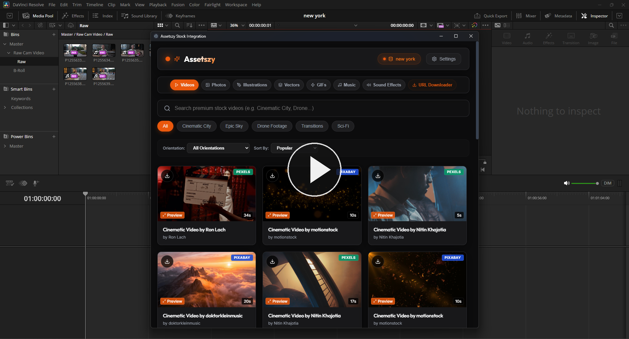
Task: Download the Nitin Khajotia 17s video
Action: 272,261
